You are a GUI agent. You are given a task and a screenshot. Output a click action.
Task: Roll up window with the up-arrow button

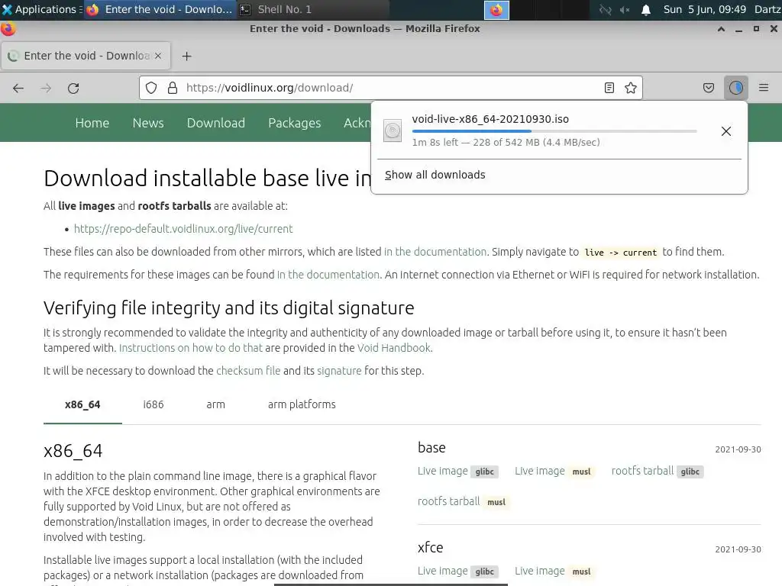tap(721, 29)
